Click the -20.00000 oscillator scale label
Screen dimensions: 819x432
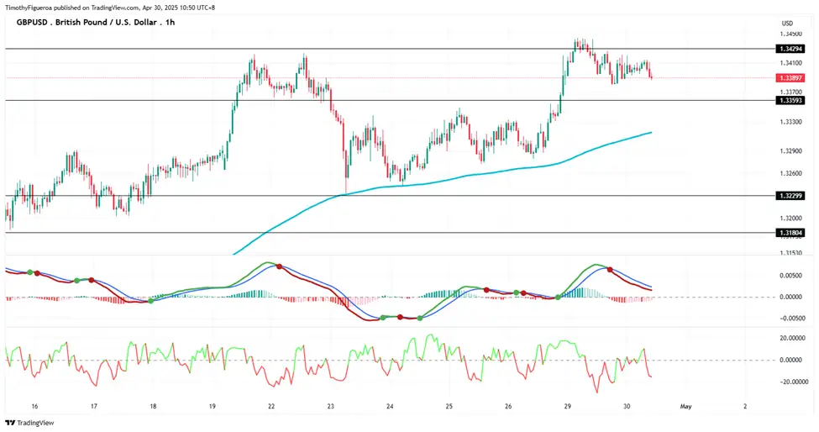coord(792,382)
